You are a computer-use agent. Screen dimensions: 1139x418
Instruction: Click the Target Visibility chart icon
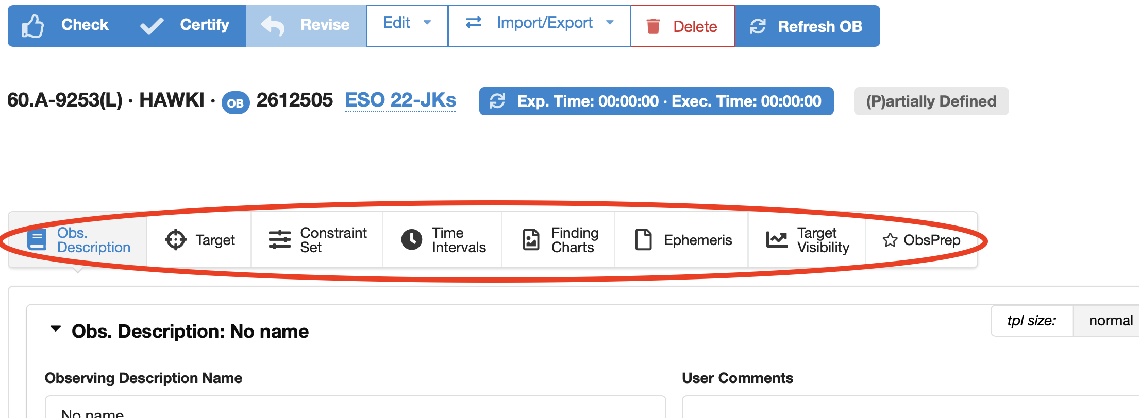point(777,240)
